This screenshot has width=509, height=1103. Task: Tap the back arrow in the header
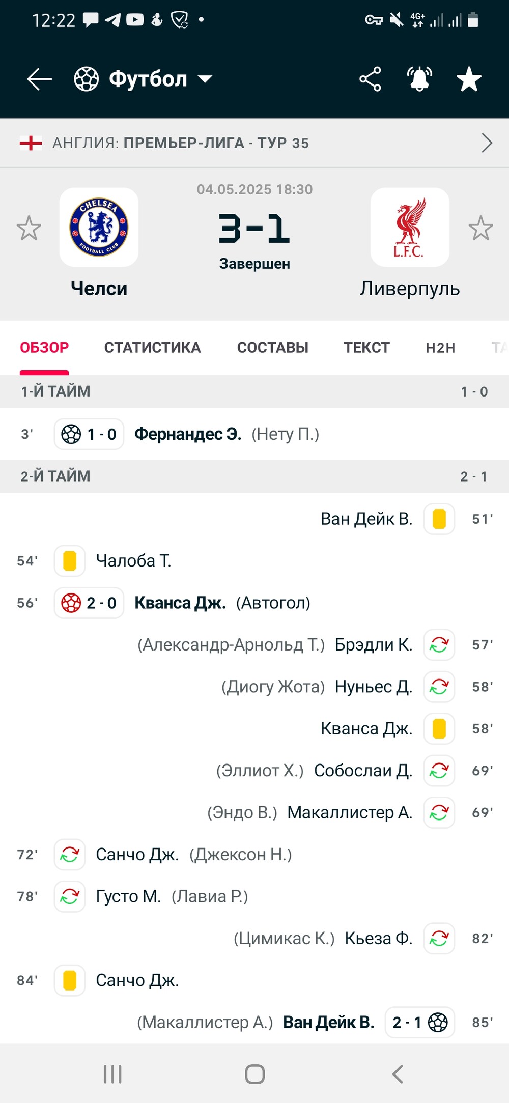click(39, 79)
